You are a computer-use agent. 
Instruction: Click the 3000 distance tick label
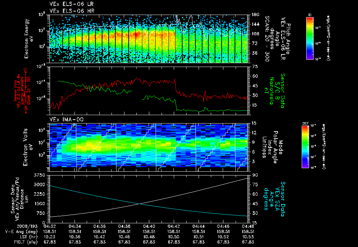40,185
